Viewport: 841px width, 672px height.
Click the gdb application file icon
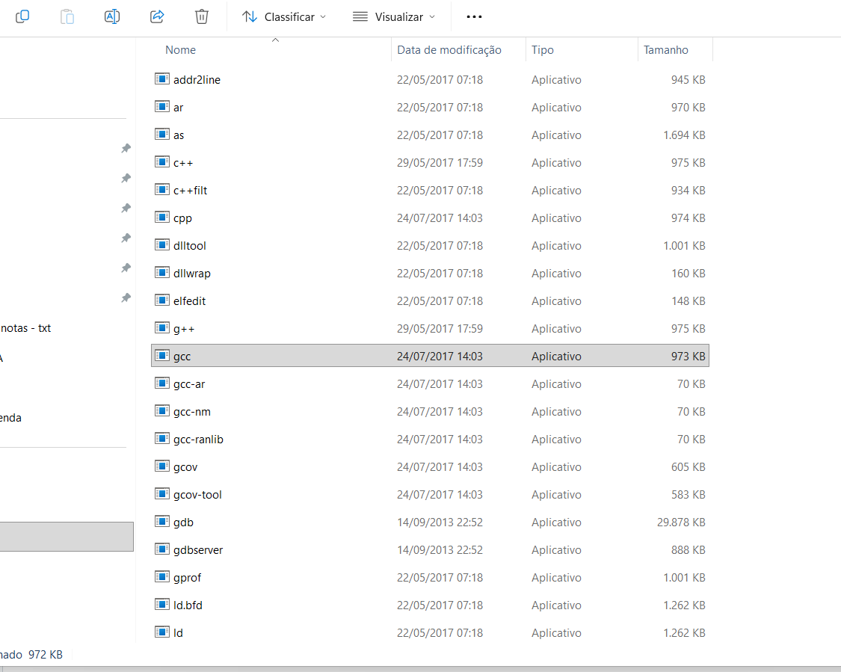coord(162,522)
